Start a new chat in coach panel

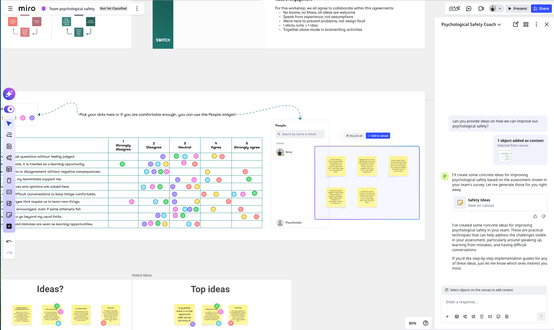point(516,24)
